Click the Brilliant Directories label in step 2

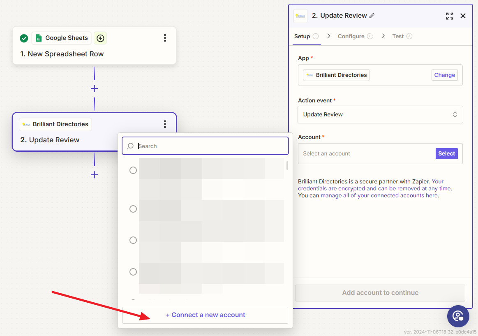(60, 124)
